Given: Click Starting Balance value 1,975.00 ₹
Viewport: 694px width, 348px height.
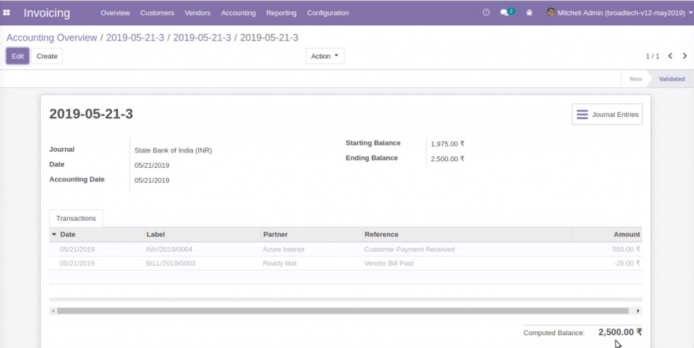Looking at the screenshot, I should (447, 144).
